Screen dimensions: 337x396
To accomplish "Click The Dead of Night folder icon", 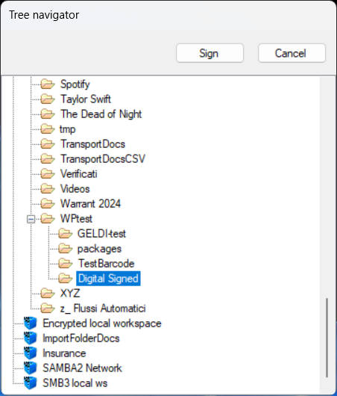I will (48, 114).
